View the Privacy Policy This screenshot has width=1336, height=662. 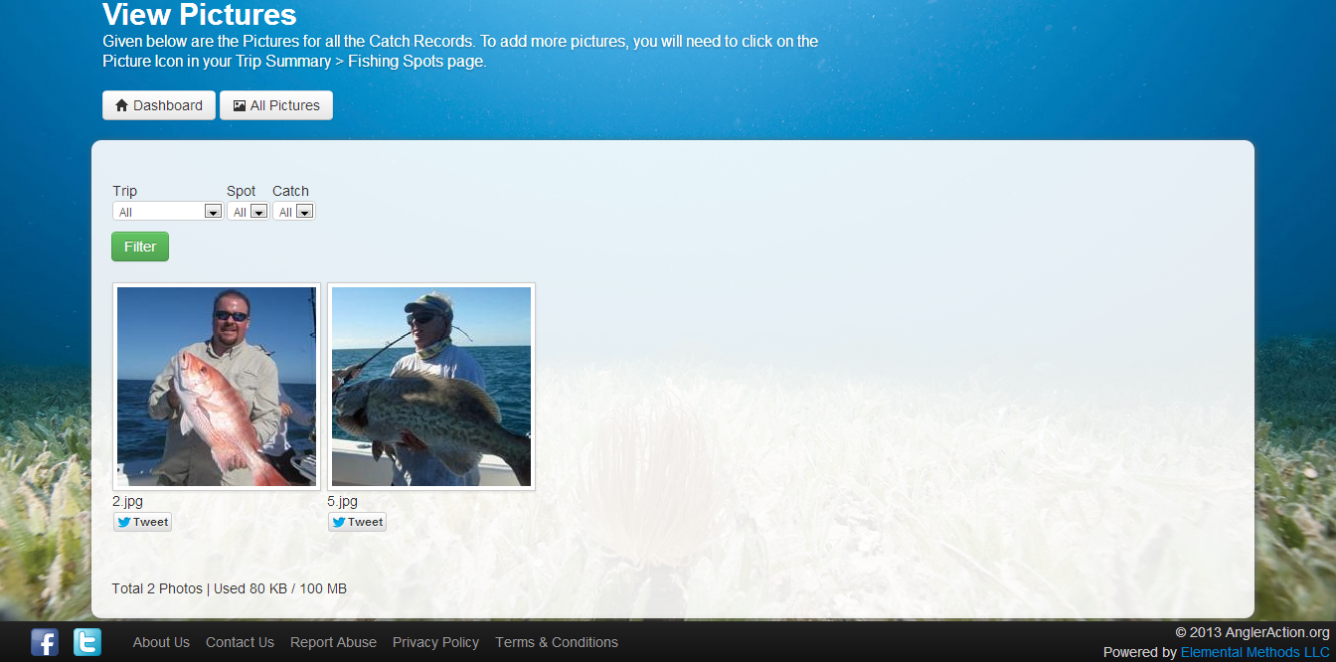coord(435,642)
